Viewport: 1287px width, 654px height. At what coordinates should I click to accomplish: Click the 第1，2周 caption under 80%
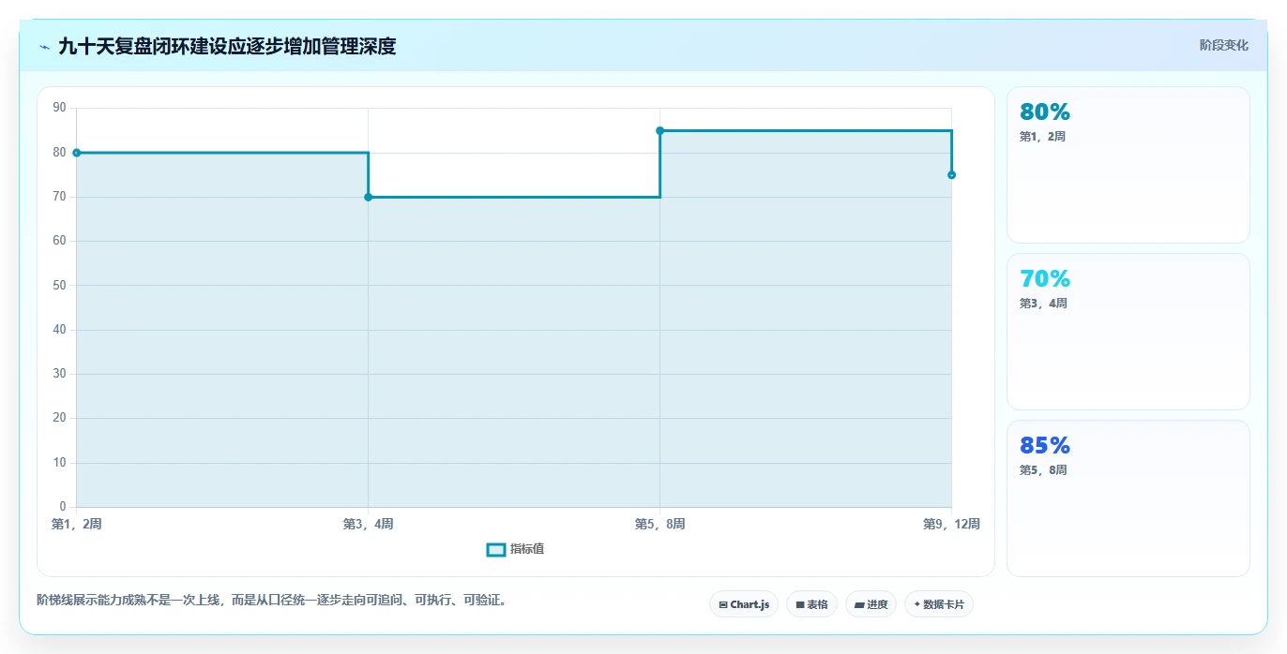1043,137
